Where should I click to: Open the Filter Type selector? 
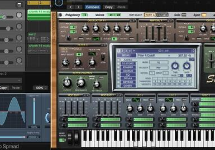tap(92, 54)
